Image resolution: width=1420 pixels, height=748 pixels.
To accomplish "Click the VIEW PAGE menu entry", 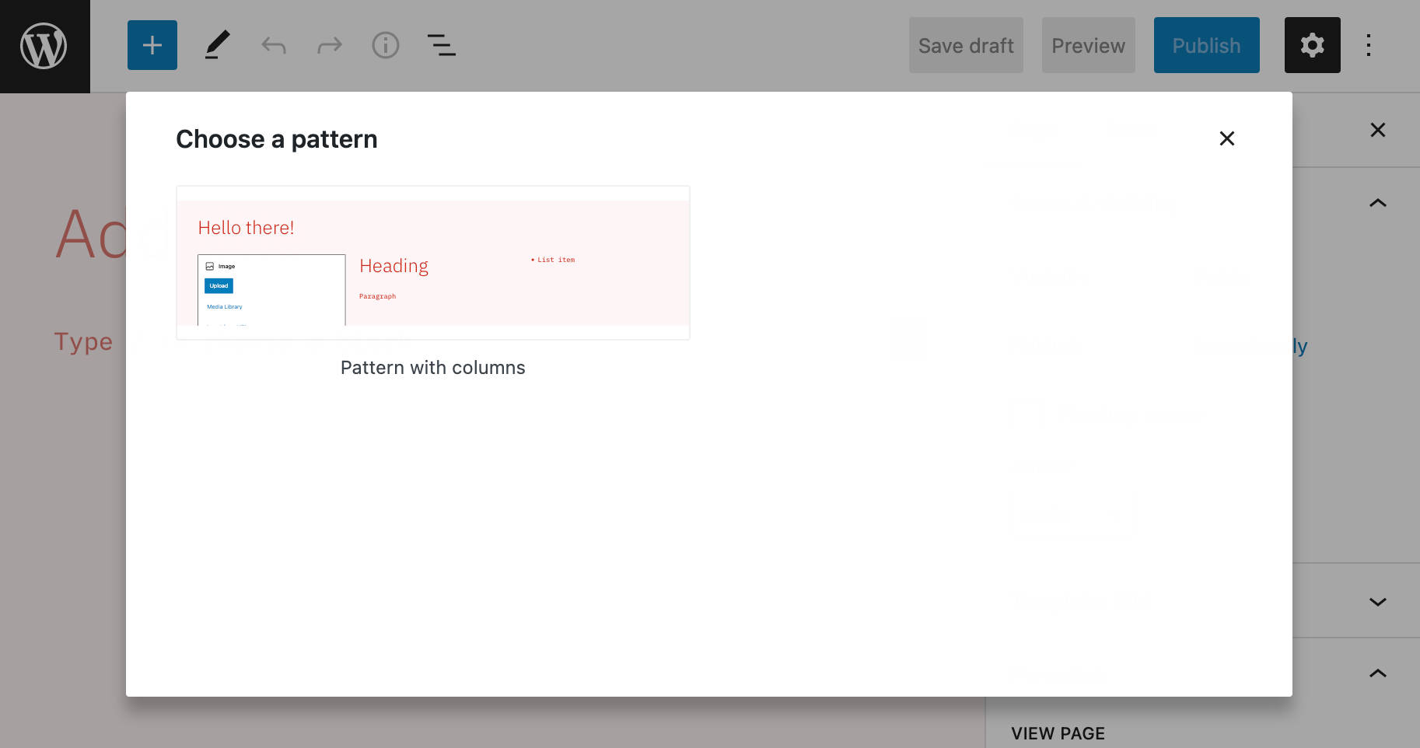I will coord(1058,733).
